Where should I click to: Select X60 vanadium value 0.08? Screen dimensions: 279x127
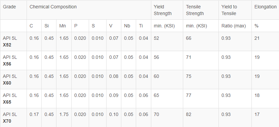click(x=114, y=76)
